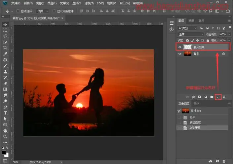Open the collapsed Info panel icon
Viewport: 233px width, 164px height.
(172, 30)
